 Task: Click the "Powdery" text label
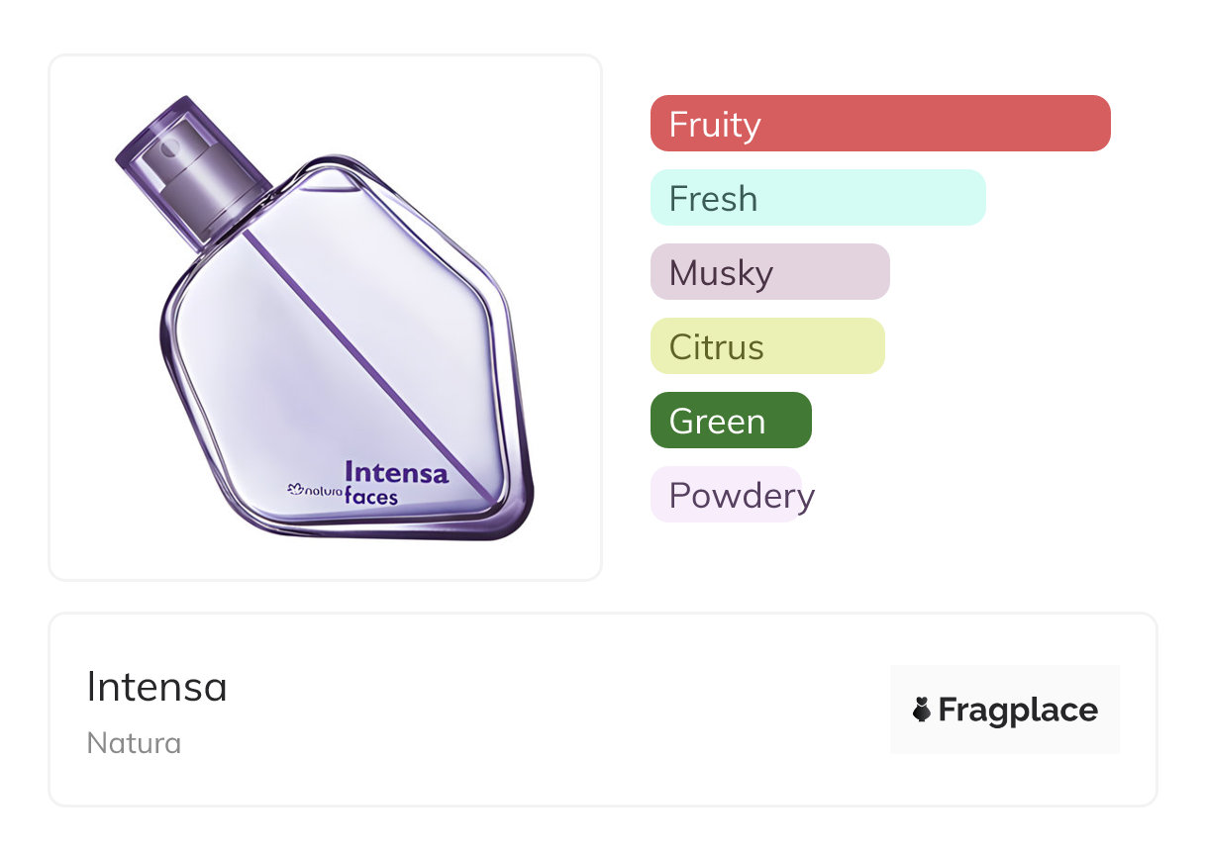click(742, 496)
